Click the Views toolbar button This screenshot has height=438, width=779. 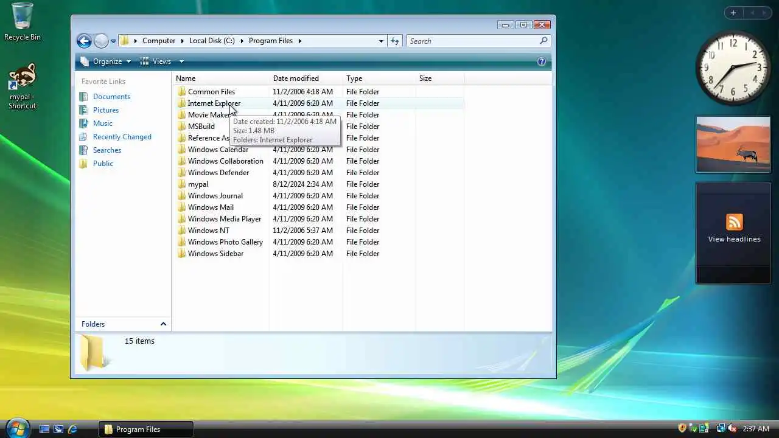(x=156, y=61)
